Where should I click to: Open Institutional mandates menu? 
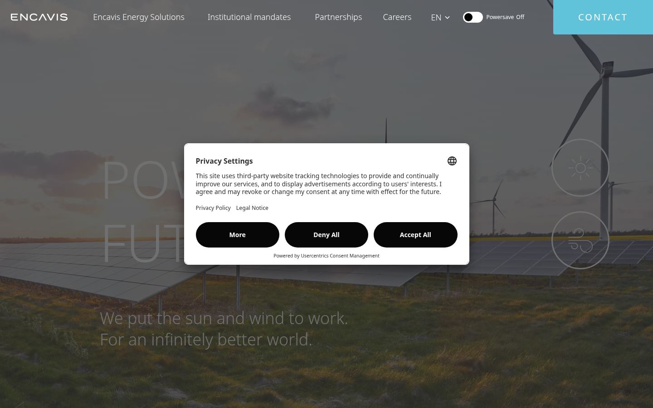pos(249,17)
